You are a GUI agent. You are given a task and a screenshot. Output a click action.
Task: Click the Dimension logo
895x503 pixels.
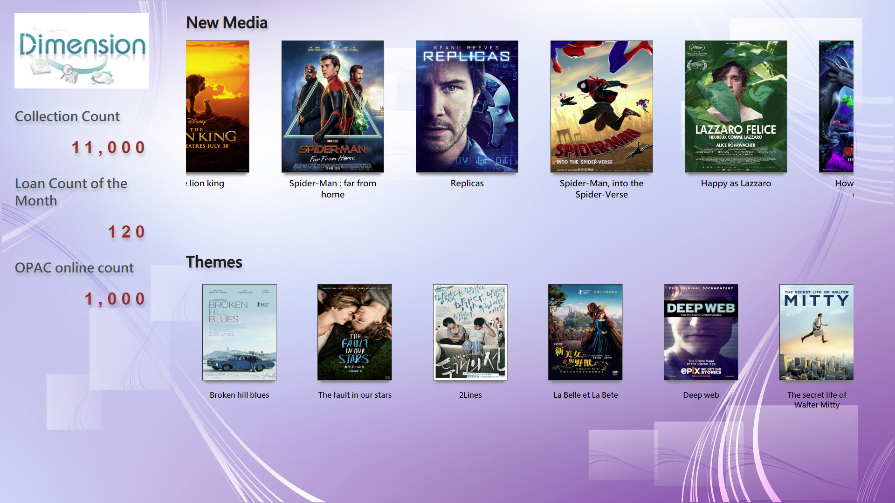(x=82, y=51)
